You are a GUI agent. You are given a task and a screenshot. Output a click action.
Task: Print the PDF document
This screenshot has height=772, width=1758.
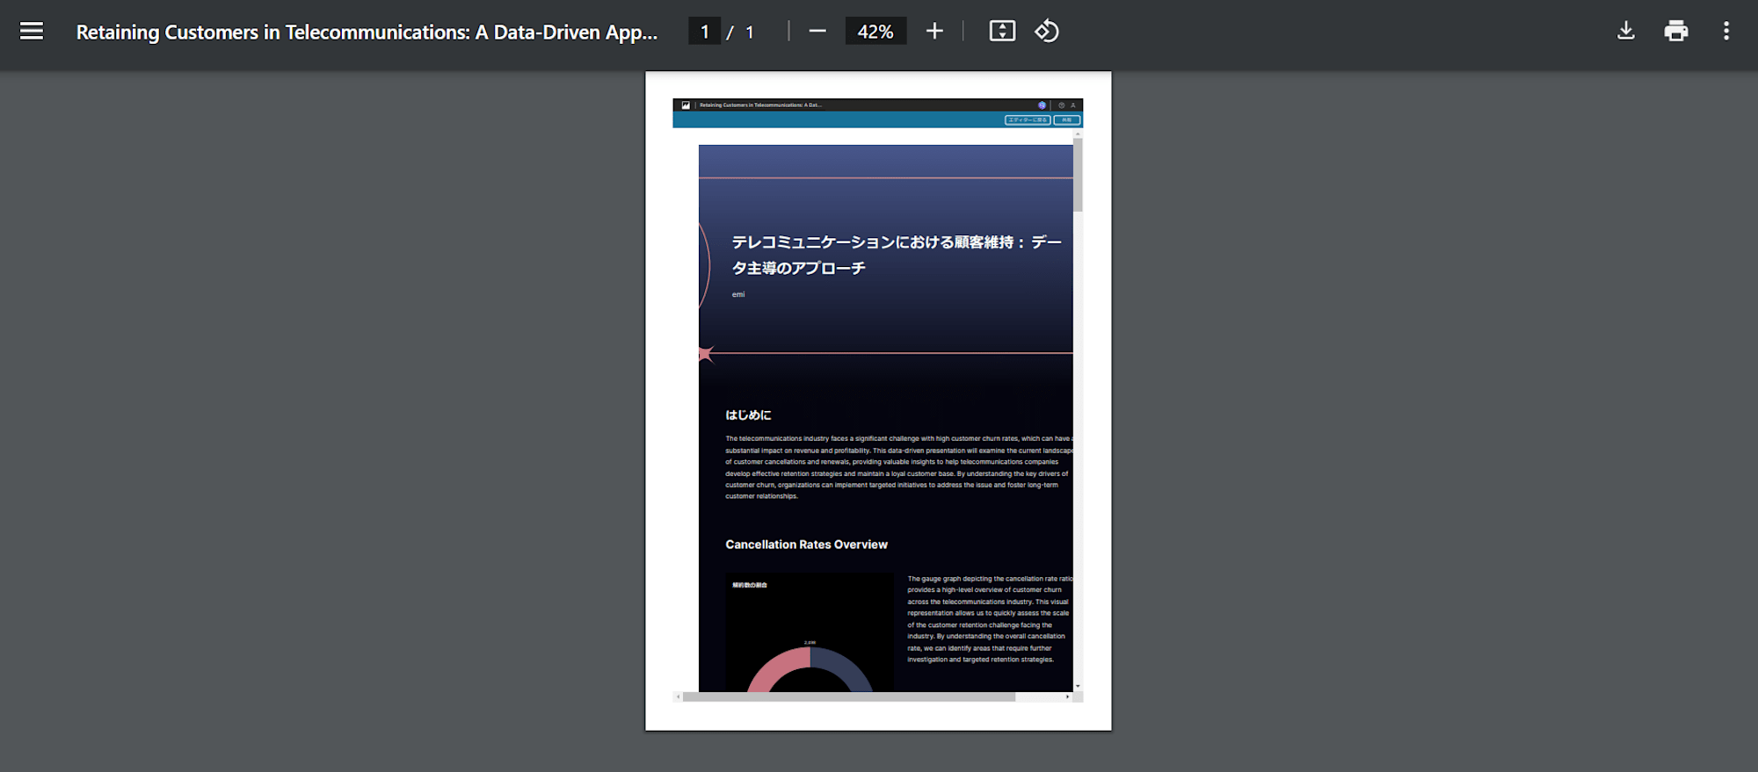click(1676, 32)
